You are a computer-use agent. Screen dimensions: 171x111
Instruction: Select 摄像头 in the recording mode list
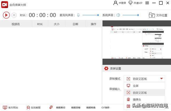144,100
